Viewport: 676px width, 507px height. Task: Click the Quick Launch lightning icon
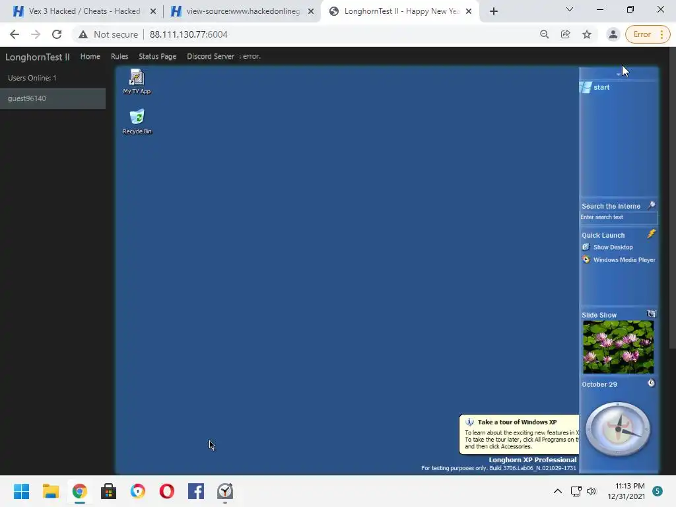point(652,234)
